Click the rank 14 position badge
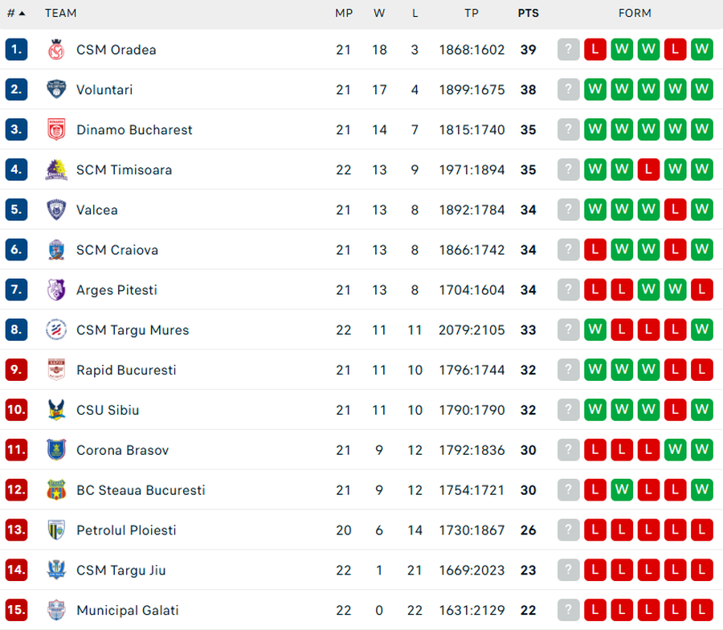 pyautogui.click(x=16, y=571)
